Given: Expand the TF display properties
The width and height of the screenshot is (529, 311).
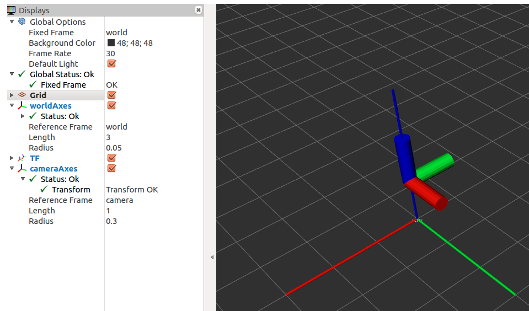Looking at the screenshot, I should tap(12, 158).
